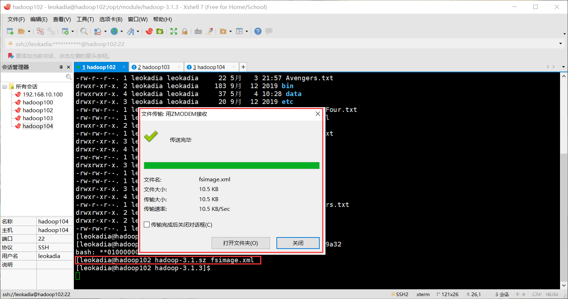Open the 选项卡(B) menu

coord(111,19)
